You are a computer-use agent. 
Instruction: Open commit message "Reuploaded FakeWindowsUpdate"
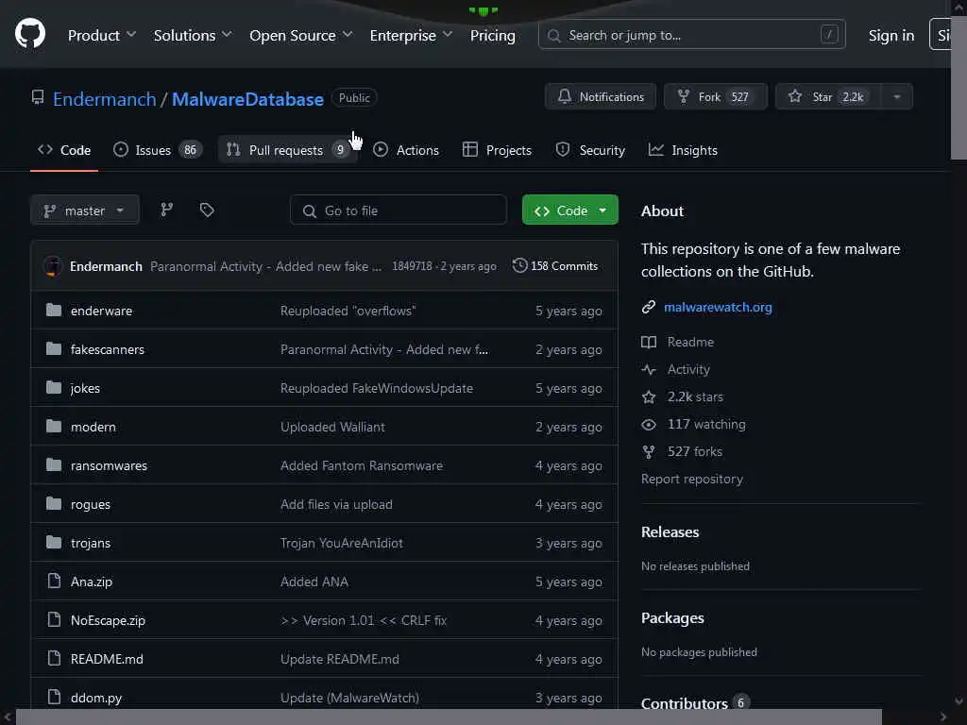(377, 388)
